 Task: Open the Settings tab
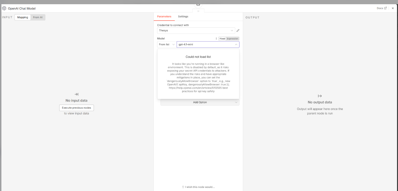pyautogui.click(x=183, y=17)
